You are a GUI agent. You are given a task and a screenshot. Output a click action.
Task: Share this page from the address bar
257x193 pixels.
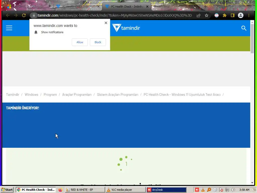pyautogui.click(x=199, y=15)
